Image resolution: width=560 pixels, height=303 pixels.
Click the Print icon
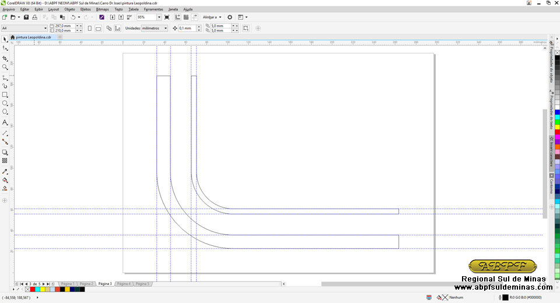[x=35, y=17]
